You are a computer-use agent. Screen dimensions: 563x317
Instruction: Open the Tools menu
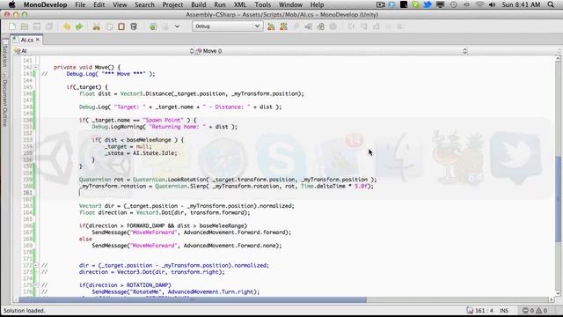(262, 4)
